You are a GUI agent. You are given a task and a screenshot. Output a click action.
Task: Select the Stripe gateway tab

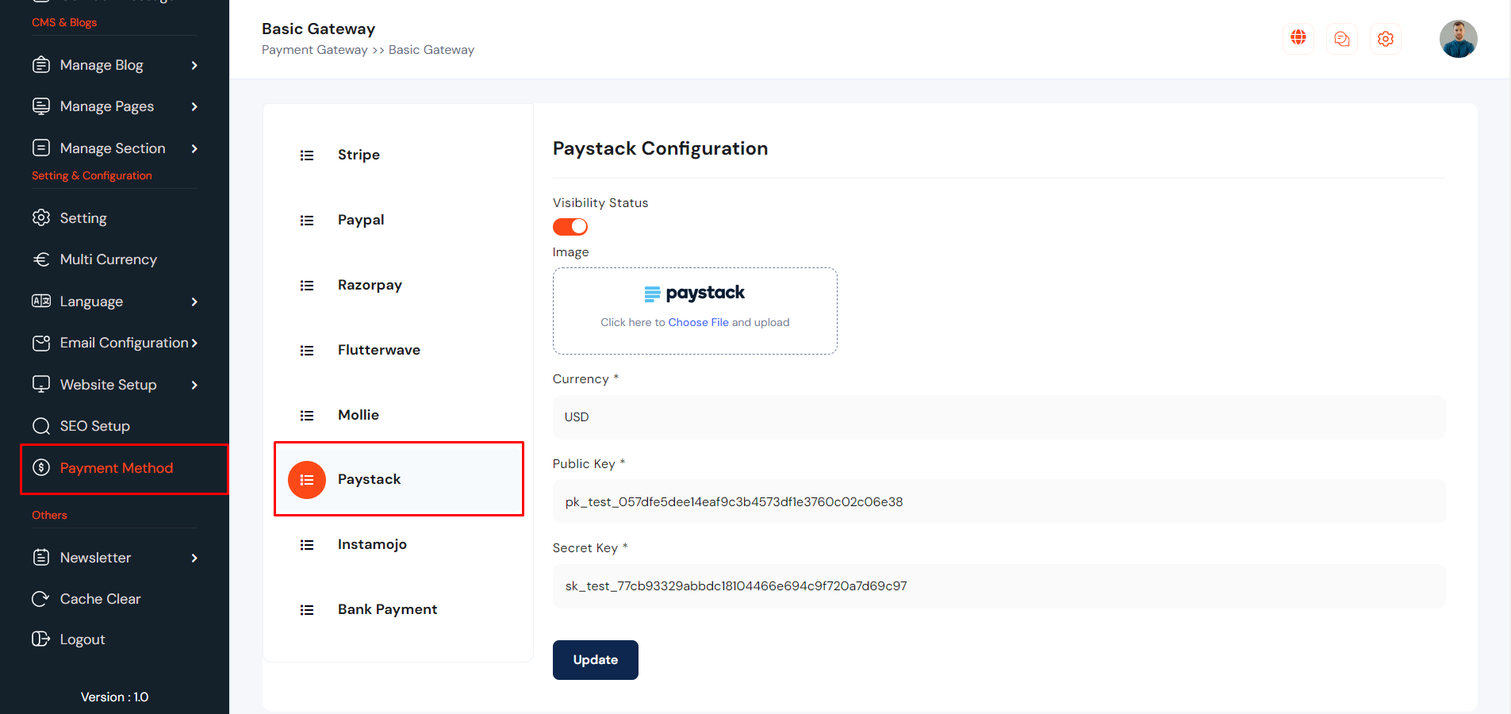(x=359, y=155)
